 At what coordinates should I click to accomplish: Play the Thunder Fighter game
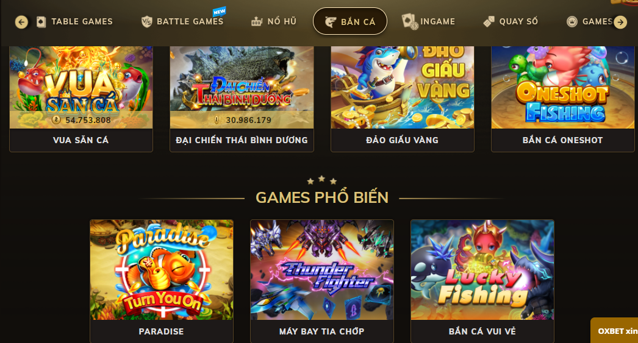322,270
